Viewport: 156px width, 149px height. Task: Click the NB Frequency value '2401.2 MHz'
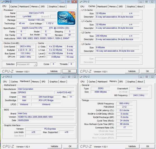(x=139, y=95)
